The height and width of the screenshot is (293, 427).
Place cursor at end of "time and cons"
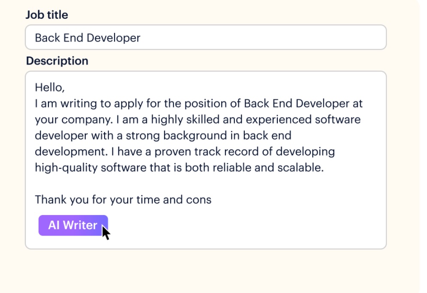pos(212,200)
